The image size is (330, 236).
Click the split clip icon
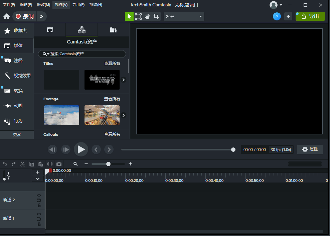point(50,164)
